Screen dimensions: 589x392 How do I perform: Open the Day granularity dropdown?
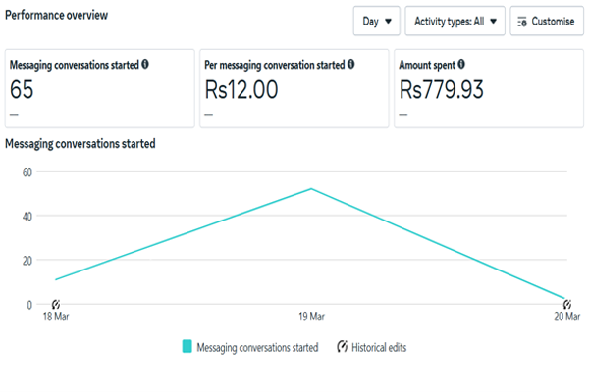click(x=376, y=21)
